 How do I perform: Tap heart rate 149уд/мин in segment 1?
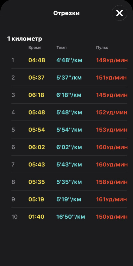pos(112,60)
